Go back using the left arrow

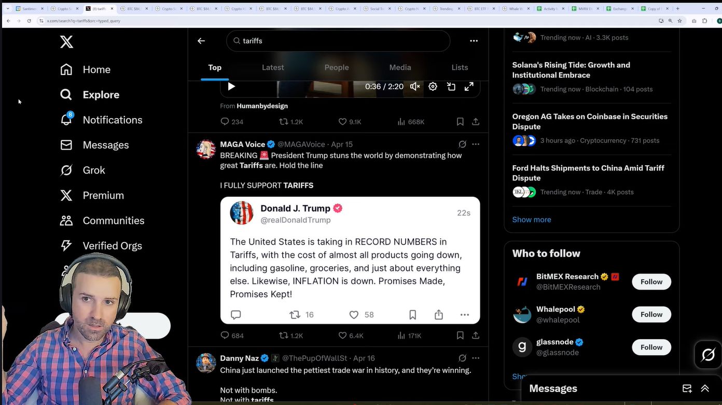(201, 41)
